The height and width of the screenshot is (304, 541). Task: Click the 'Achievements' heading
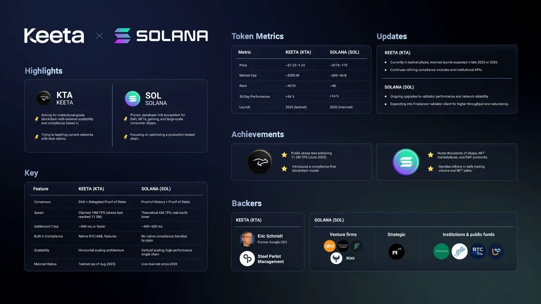click(x=257, y=134)
